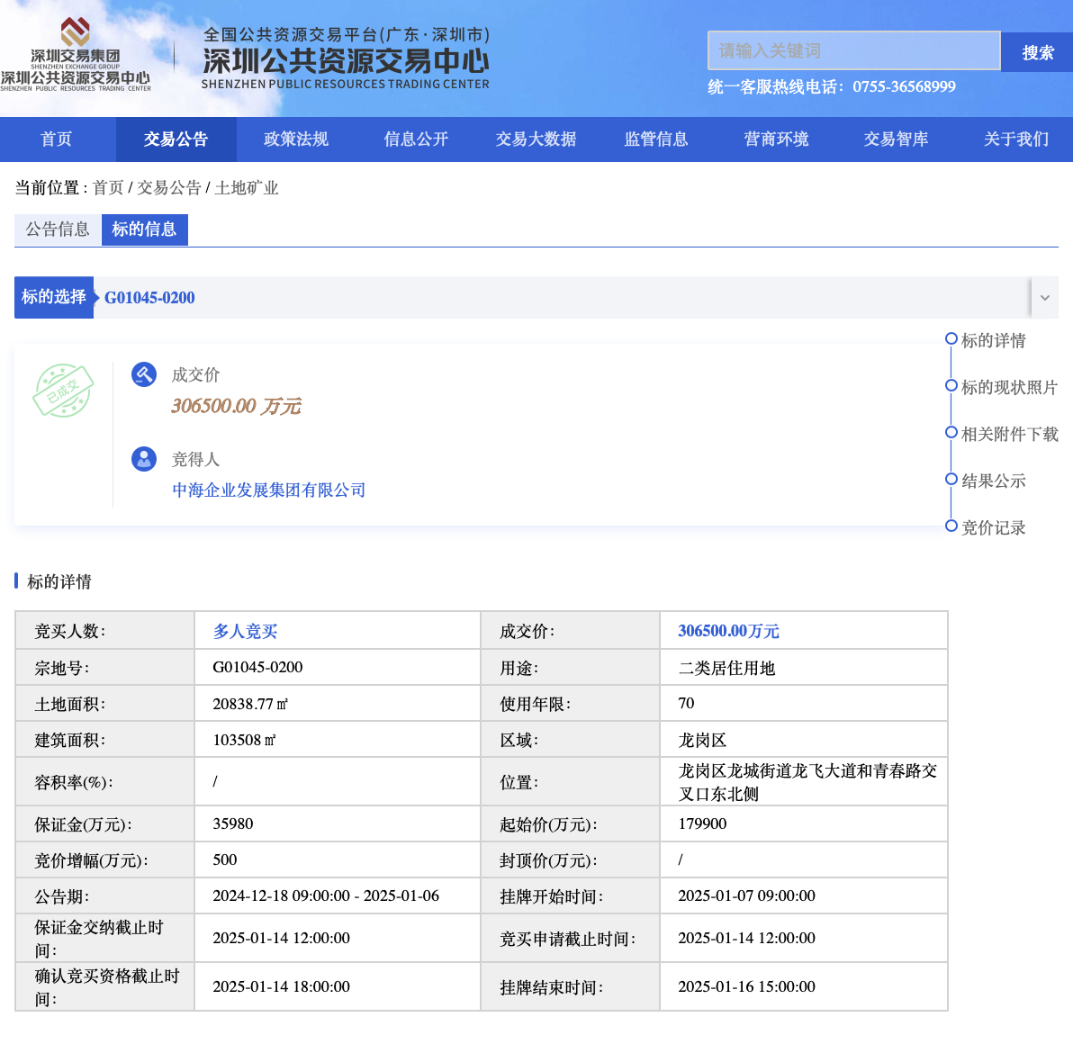
Task: Focus the keyword search input field
Action: [853, 51]
